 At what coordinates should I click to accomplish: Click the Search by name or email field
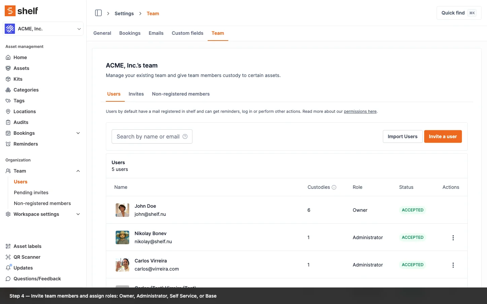point(148,136)
